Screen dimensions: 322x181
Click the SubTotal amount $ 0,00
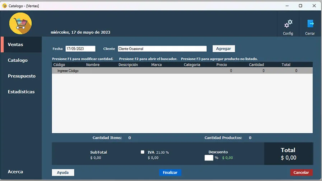95,158
